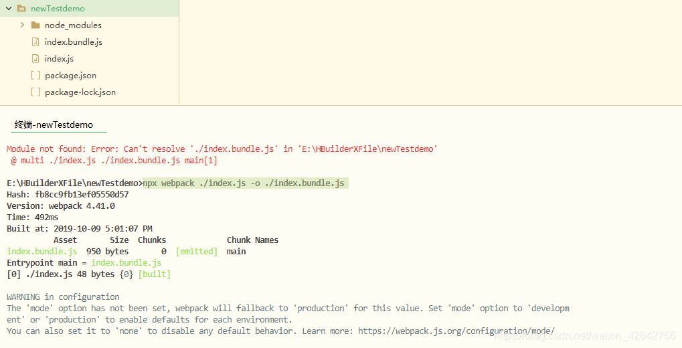Image resolution: width=682 pixels, height=348 pixels.
Task: Switch to the 终端-newTestdemo terminal tab
Action: [x=54, y=125]
